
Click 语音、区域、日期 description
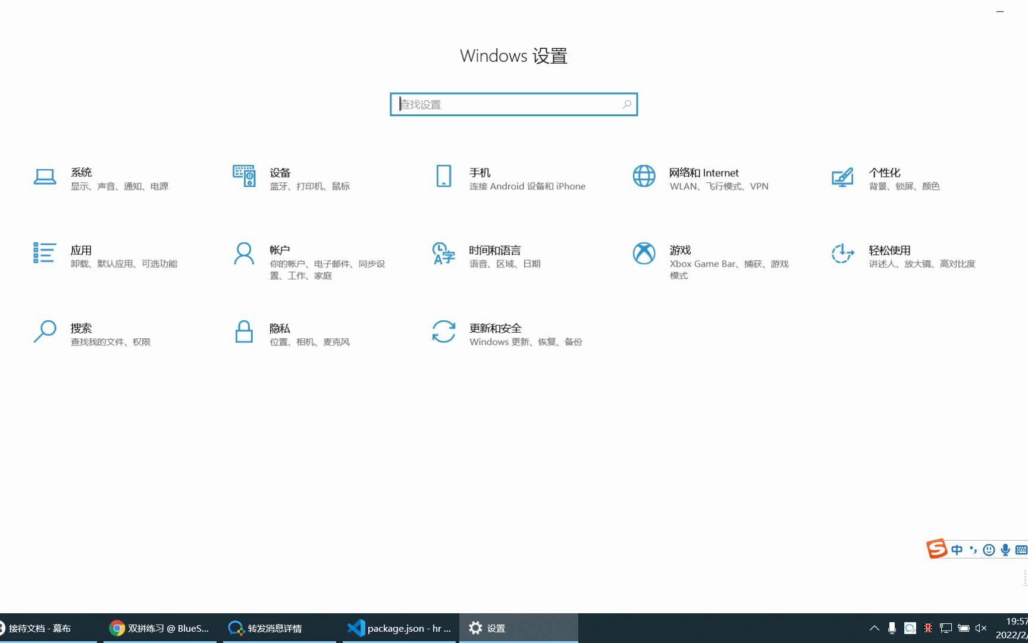pos(504,264)
